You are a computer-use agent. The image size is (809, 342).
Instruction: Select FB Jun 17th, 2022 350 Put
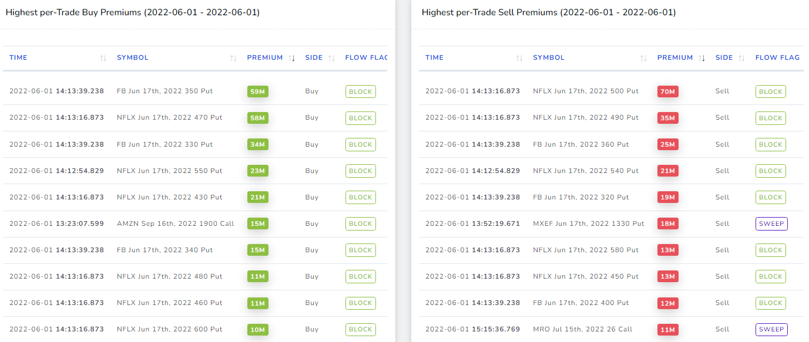[x=165, y=91]
